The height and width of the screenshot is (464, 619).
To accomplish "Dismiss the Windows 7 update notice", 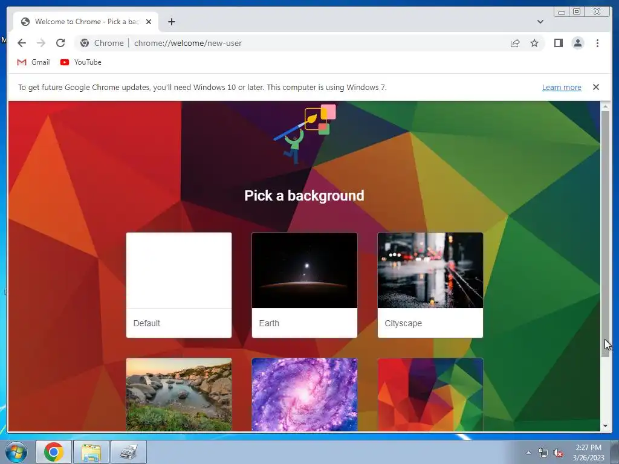I will click(595, 87).
